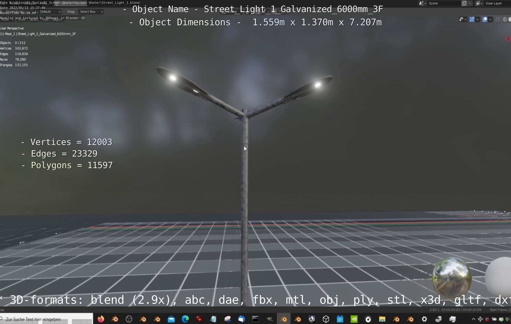Open object visibility and selectability eye icon

pyautogui.click(x=461, y=19)
